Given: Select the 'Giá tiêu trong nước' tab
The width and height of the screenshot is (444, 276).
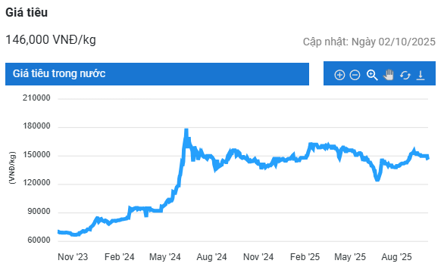Looking at the screenshot, I should (157, 74).
